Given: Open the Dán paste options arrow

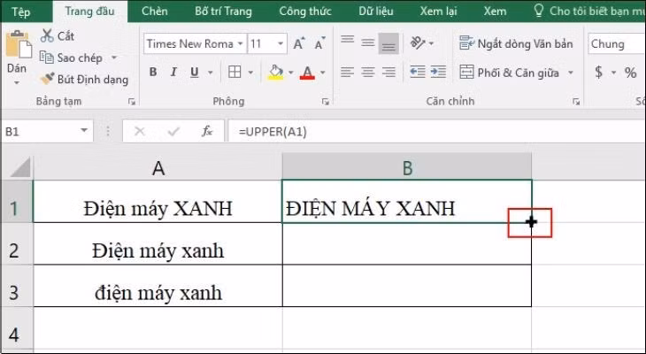Looking at the screenshot, I should [x=17, y=83].
